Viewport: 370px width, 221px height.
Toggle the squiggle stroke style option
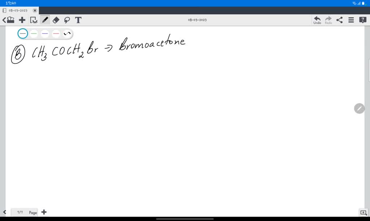(66, 33)
